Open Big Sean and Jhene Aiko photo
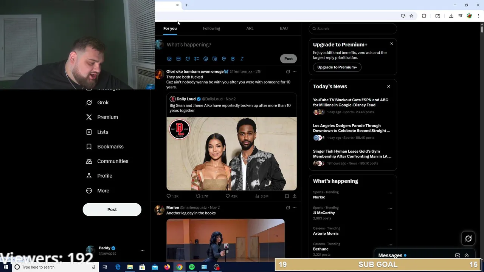This screenshot has width=484, height=272. pos(231,154)
